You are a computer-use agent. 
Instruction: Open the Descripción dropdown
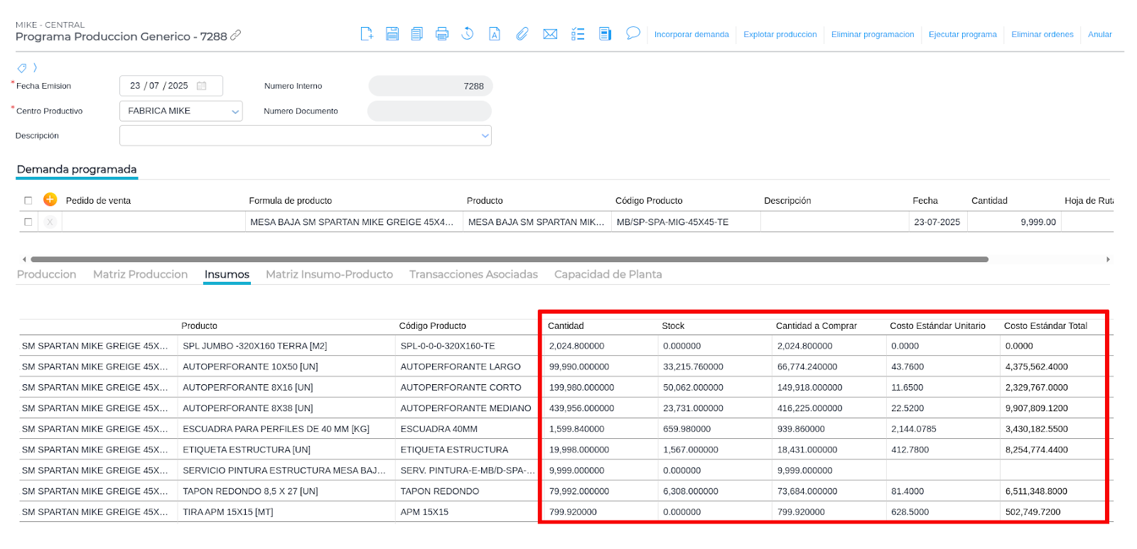485,136
